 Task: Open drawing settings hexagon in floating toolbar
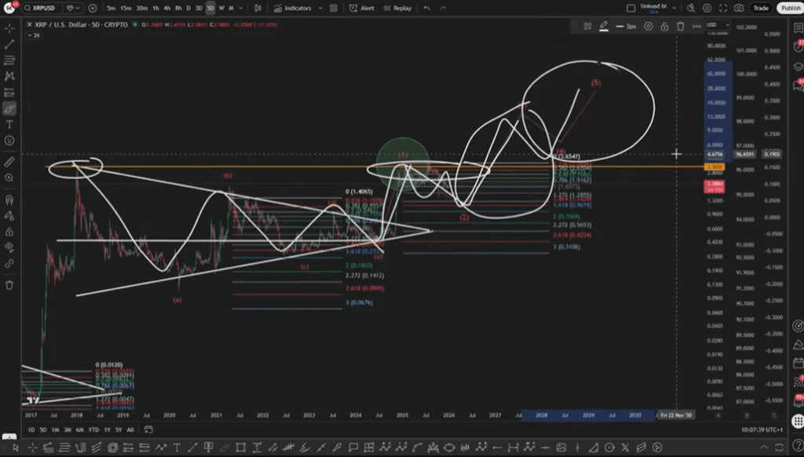(x=649, y=26)
